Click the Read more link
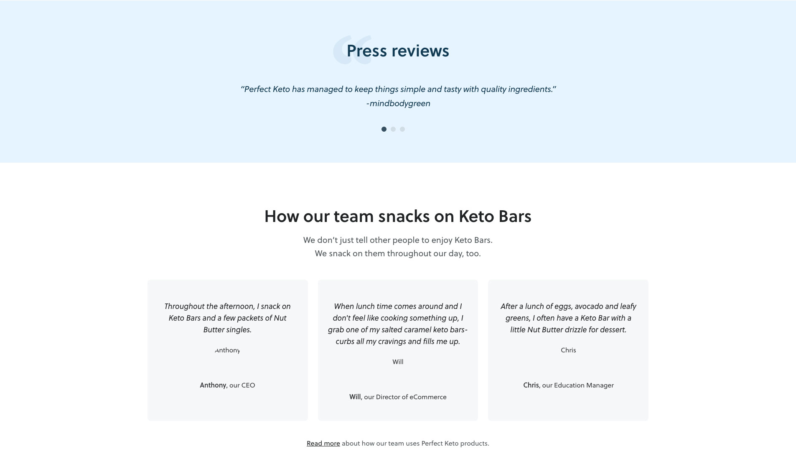Viewport: 796px width, 469px height. coord(323,444)
